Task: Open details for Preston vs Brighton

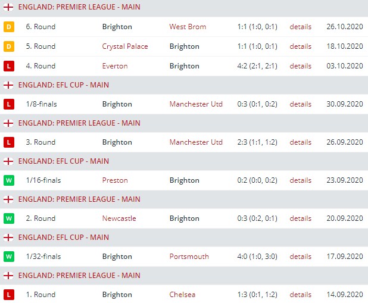Action: 300,180
